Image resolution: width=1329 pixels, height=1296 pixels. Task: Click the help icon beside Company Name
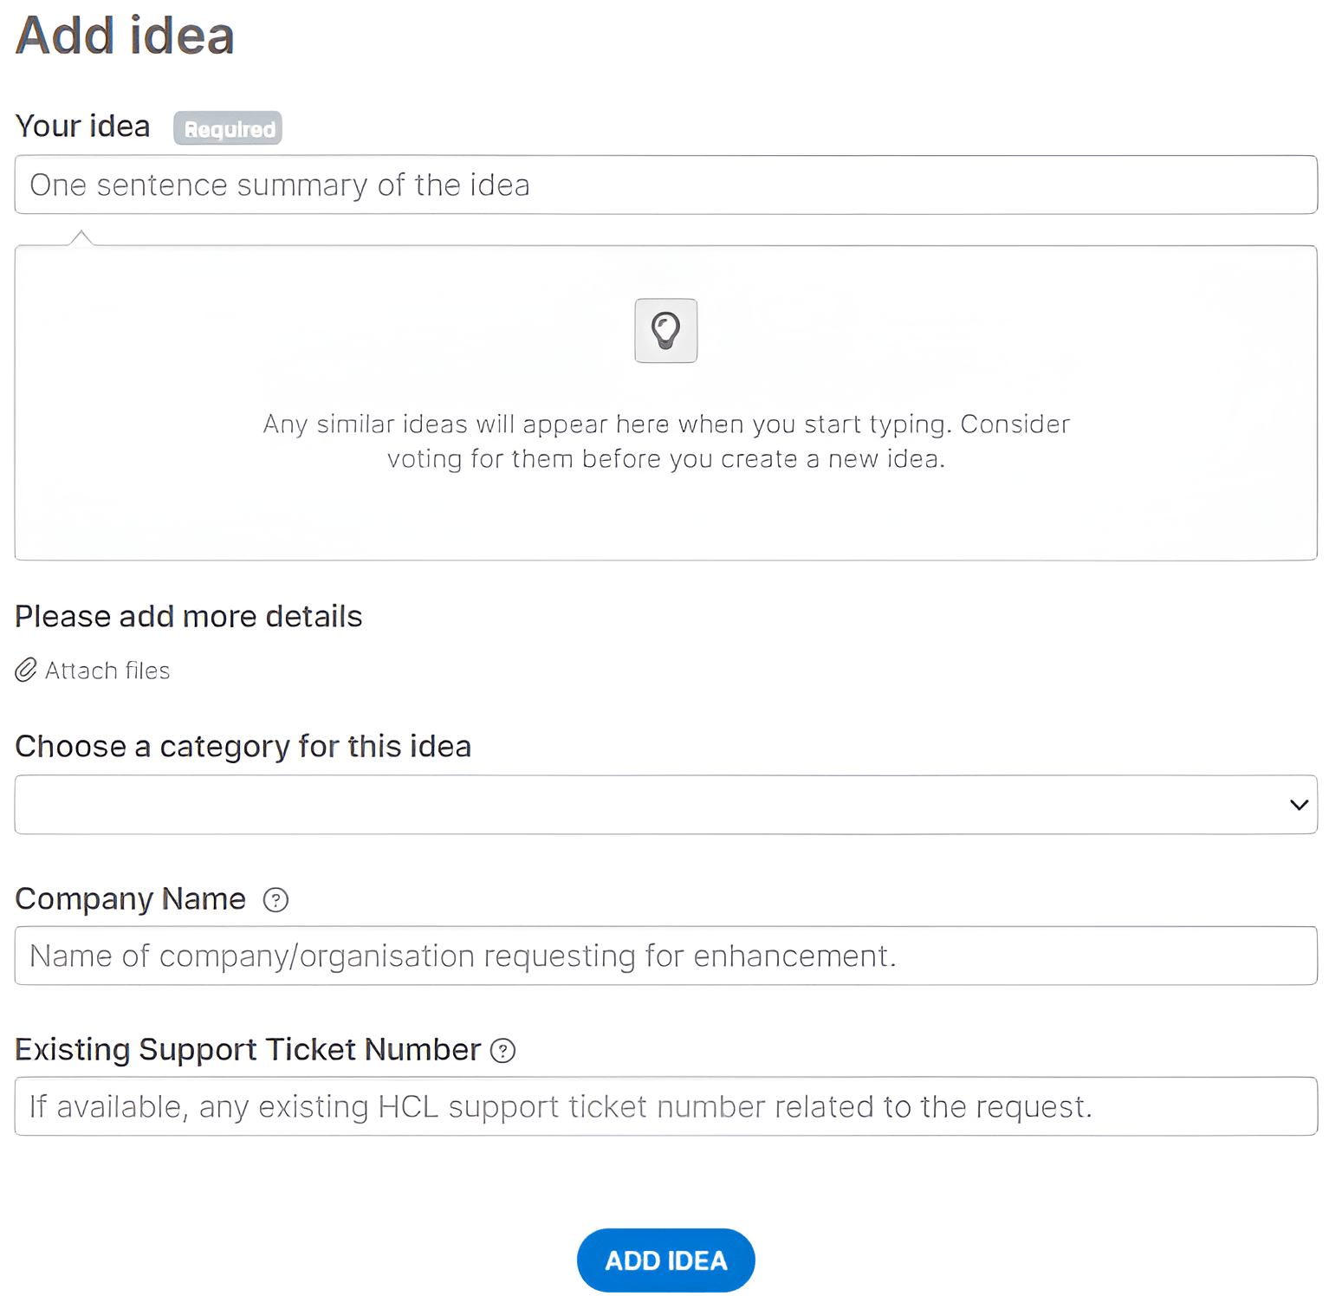pyautogui.click(x=276, y=900)
